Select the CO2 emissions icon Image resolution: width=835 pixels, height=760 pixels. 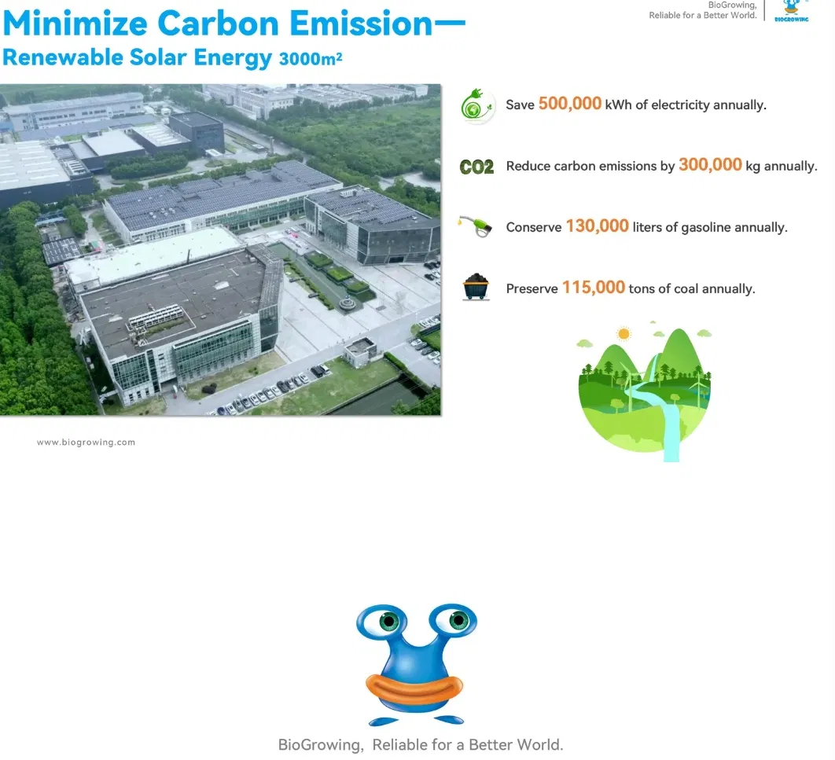(476, 167)
